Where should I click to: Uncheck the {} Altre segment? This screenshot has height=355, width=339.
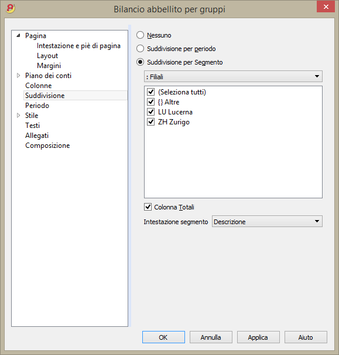150,102
